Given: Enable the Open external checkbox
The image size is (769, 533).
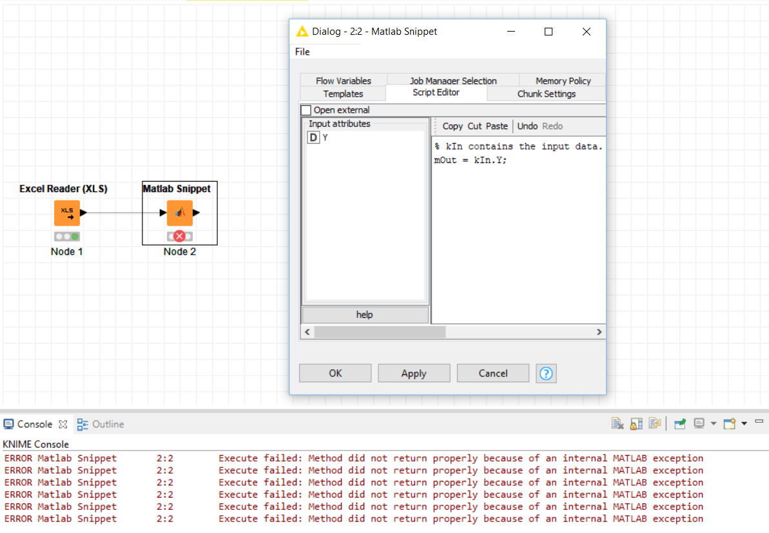Looking at the screenshot, I should point(306,110).
